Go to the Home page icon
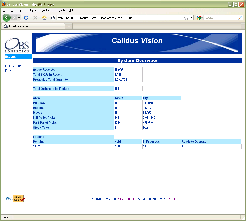 pyautogui.click(x=44, y=18)
